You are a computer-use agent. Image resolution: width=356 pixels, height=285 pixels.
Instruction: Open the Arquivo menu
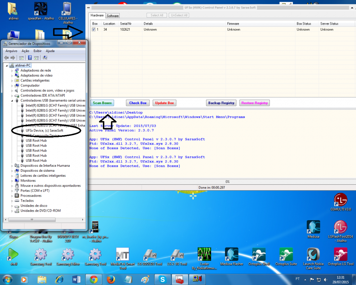pyautogui.click(x=11, y=51)
